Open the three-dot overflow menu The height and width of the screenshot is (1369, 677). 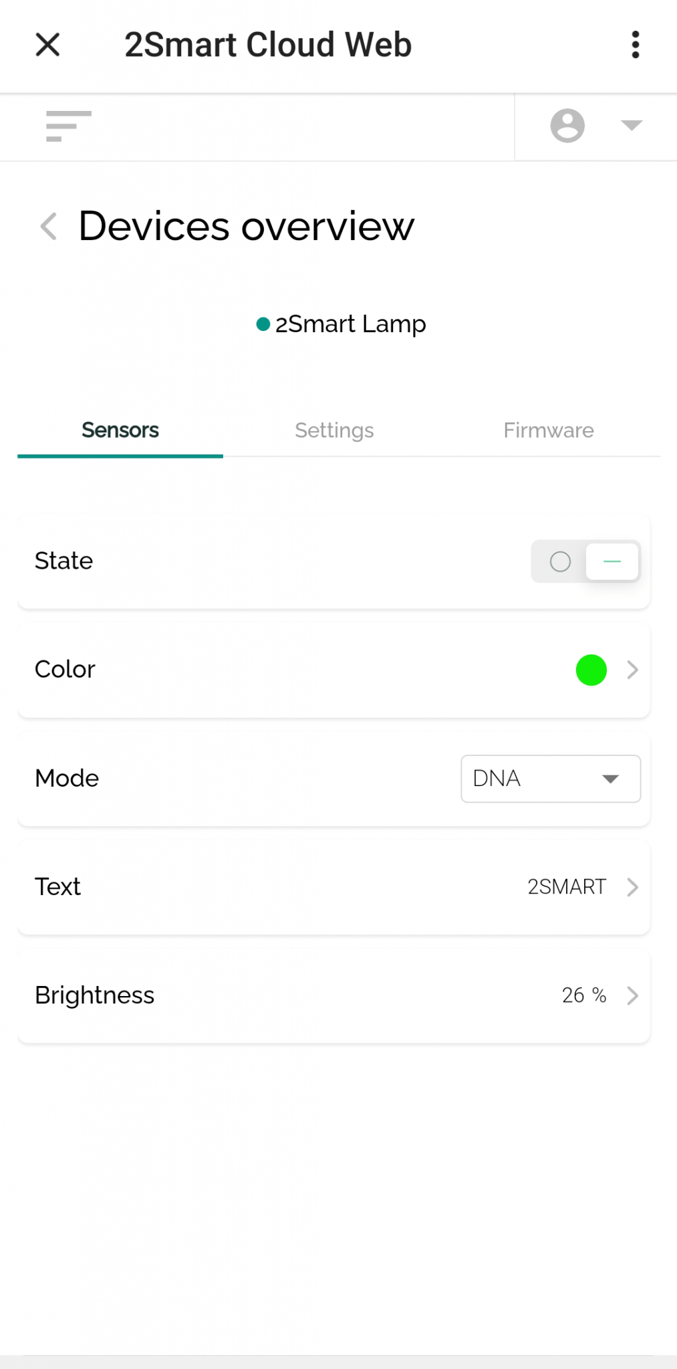click(634, 44)
